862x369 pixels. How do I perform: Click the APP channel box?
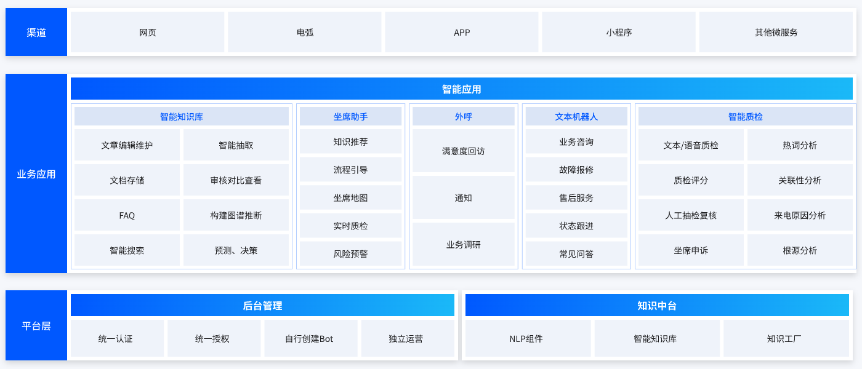[462, 33]
